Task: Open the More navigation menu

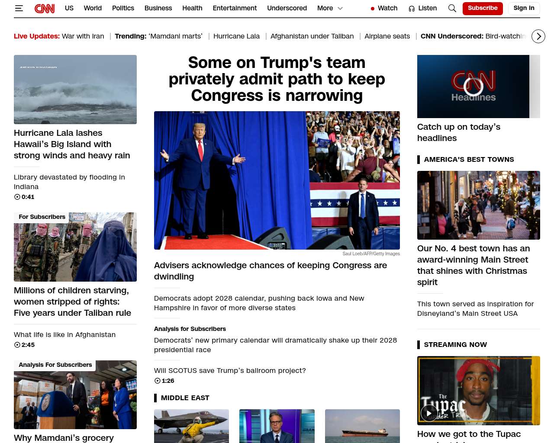Action: tap(325, 8)
